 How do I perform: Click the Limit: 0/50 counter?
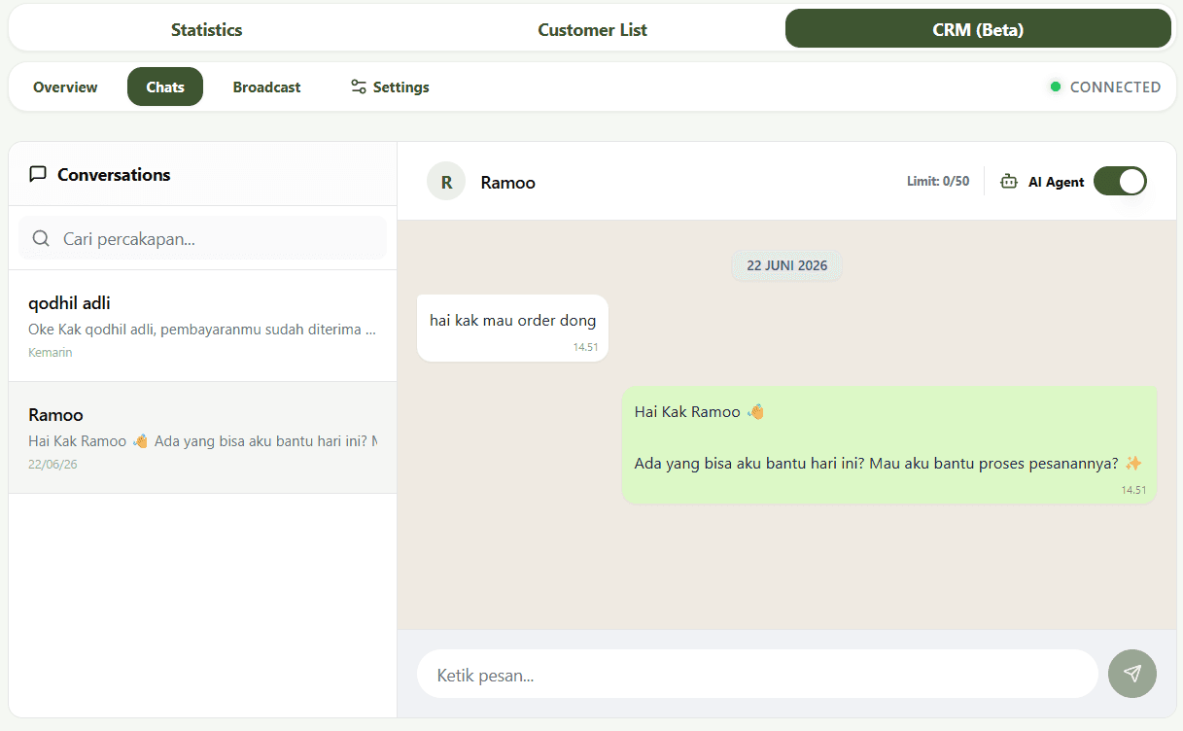[x=938, y=181]
